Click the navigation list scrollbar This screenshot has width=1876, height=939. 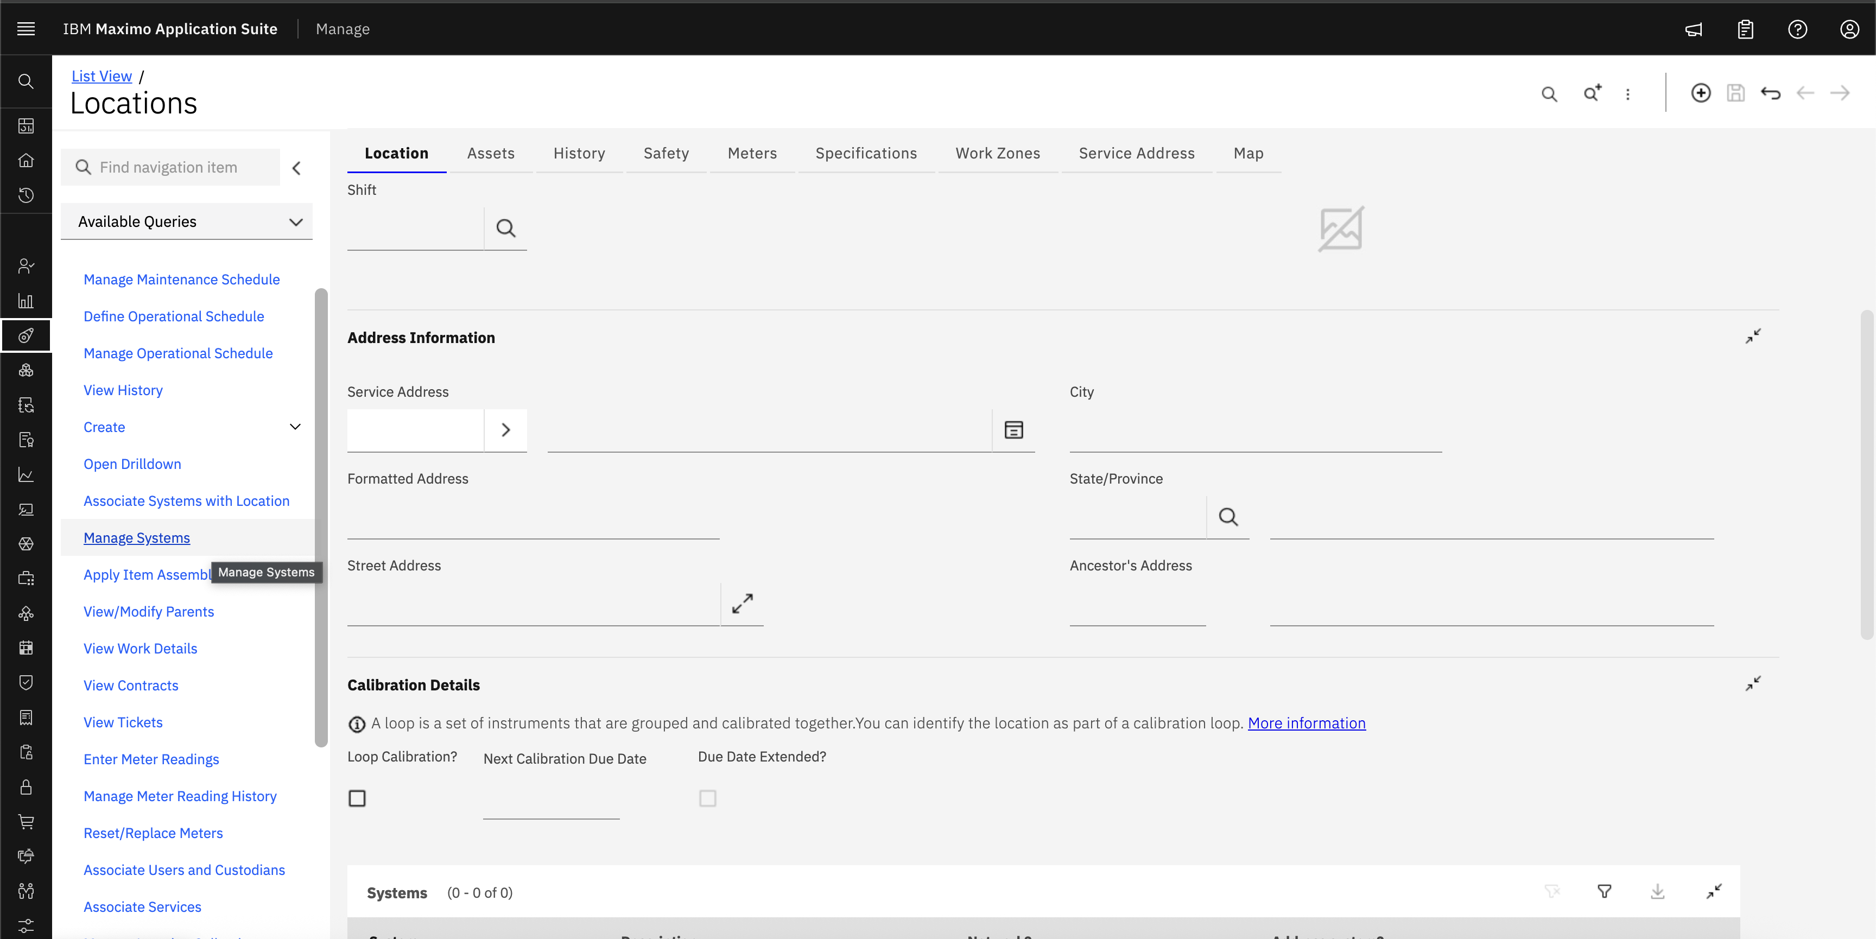321,517
